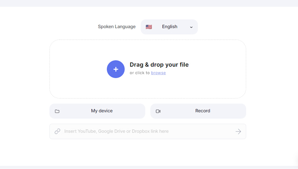298x169 pixels.
Task: Click the video camera icon in Record
Action: click(x=158, y=111)
